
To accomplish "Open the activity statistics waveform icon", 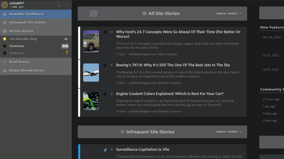I will coord(59,5).
